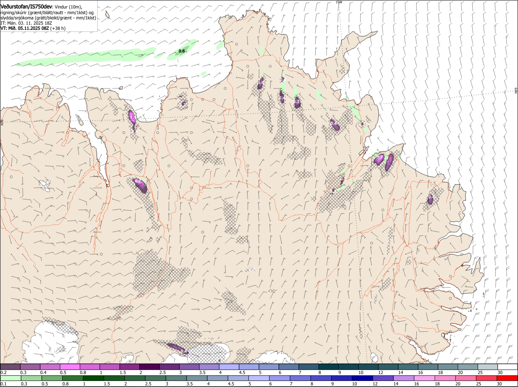Image resolution: width=518 pixels, height=387 pixels.
Task: Pick the top-row snow swatch labeled 20
Action: click(x=467, y=367)
